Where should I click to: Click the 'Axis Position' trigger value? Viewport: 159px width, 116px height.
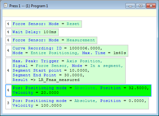[83, 61]
